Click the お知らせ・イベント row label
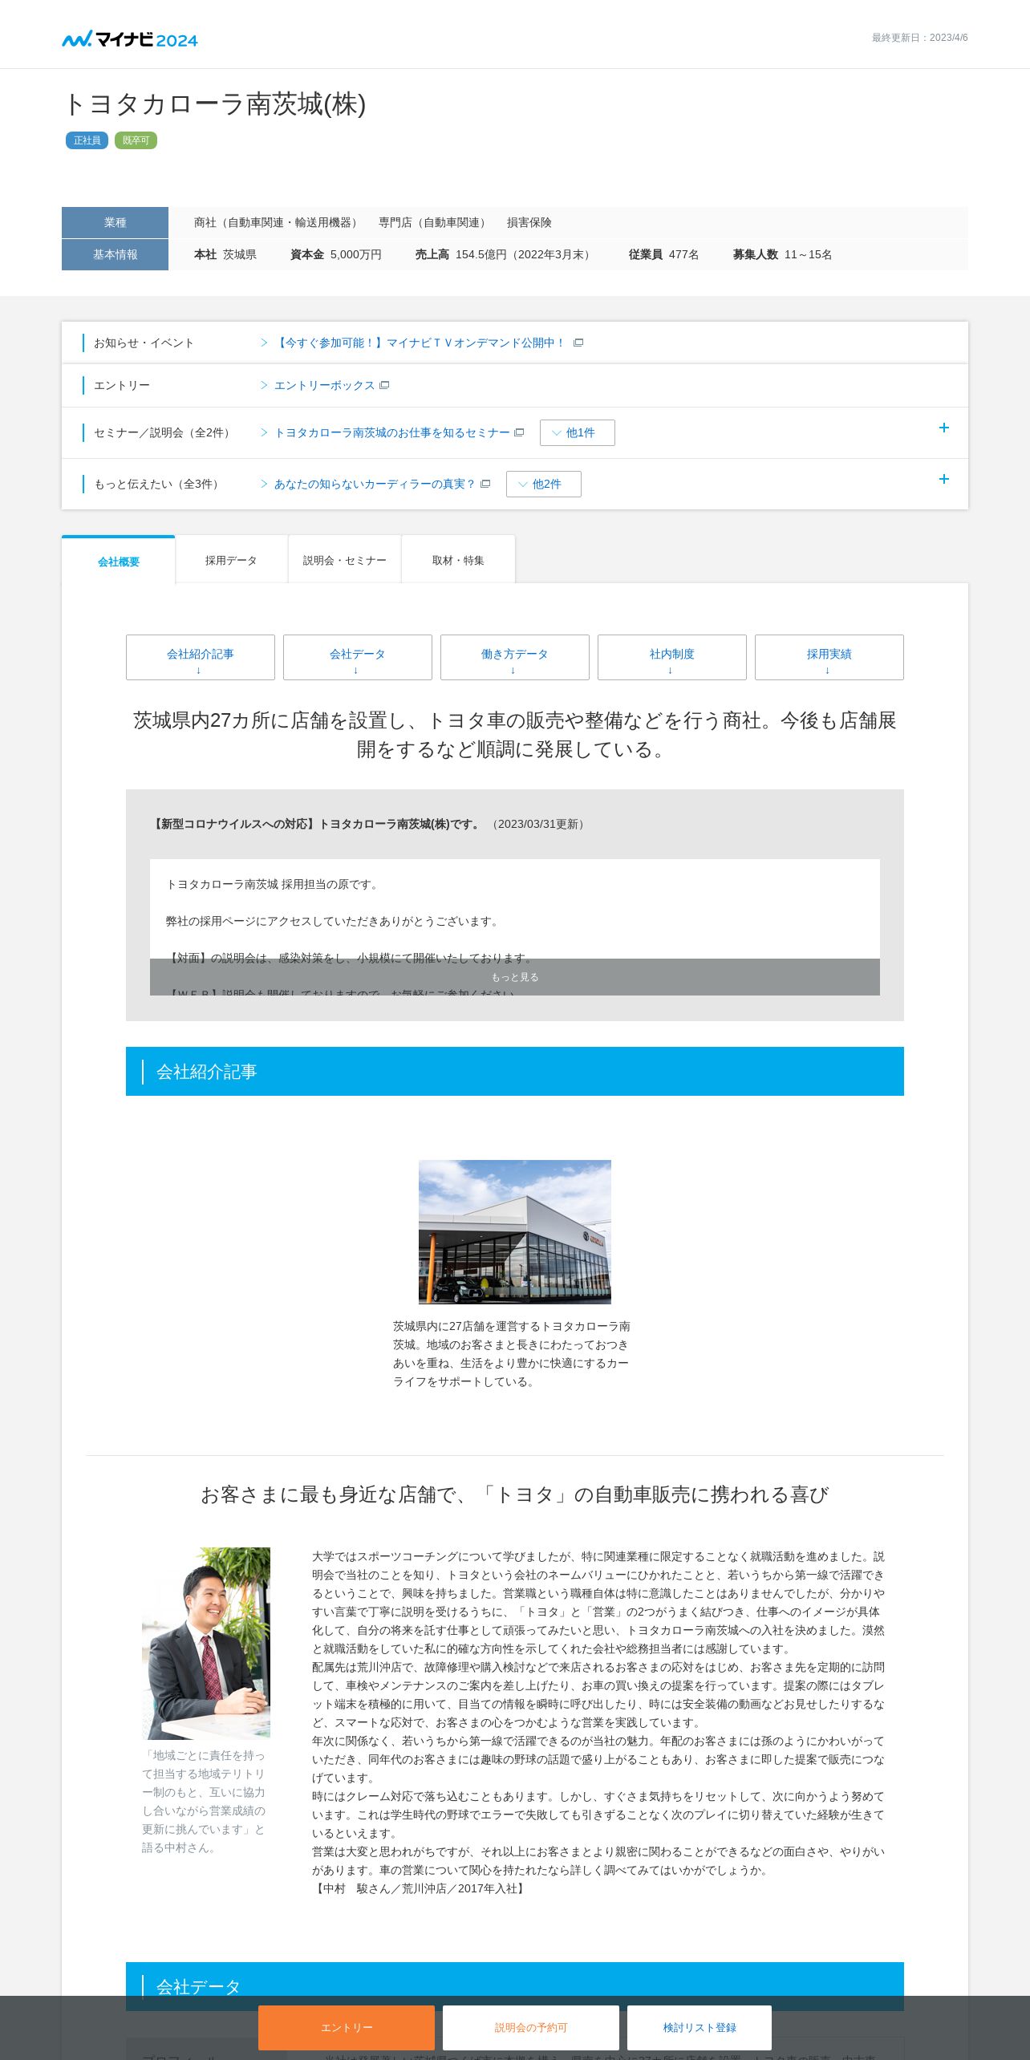This screenshot has height=2060, width=1030. [144, 343]
